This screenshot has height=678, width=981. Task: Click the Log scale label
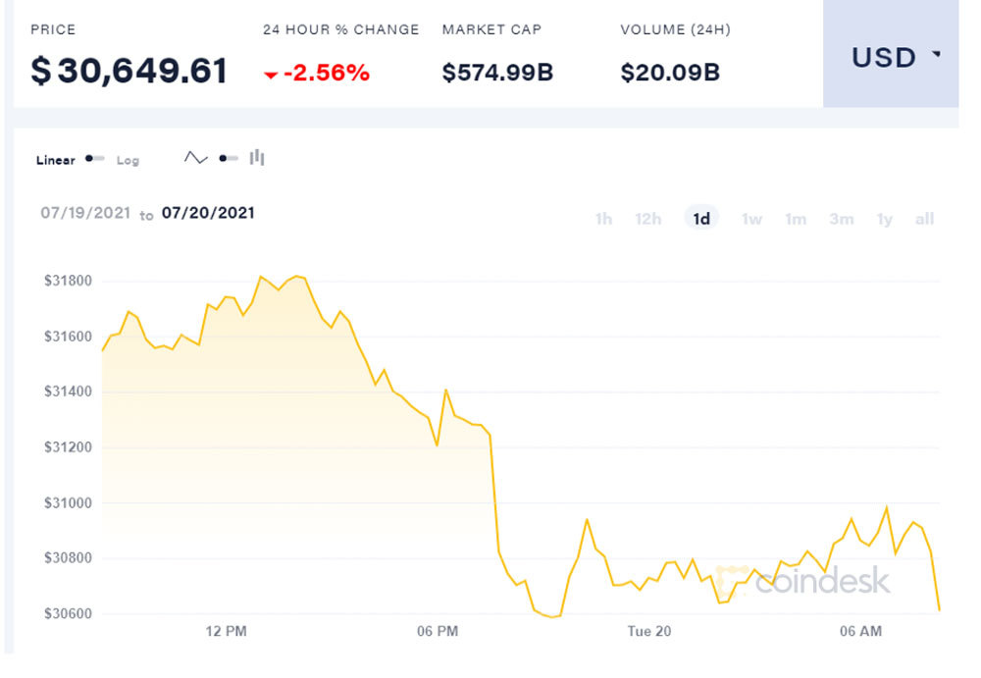pyautogui.click(x=128, y=160)
